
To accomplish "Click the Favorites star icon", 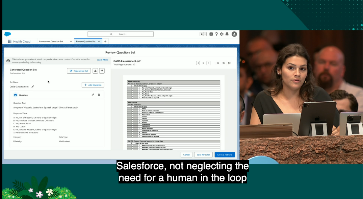I will pos(201,34).
